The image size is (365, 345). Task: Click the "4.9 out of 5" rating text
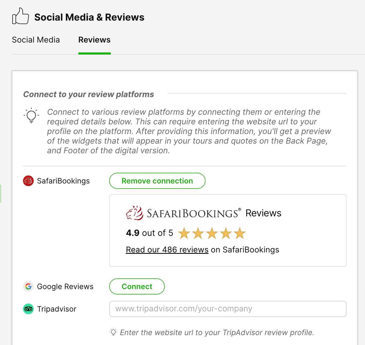149,233
